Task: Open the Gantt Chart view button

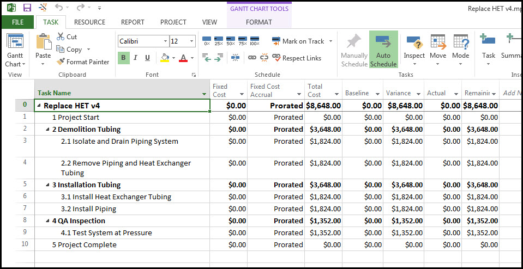Action: [x=15, y=50]
